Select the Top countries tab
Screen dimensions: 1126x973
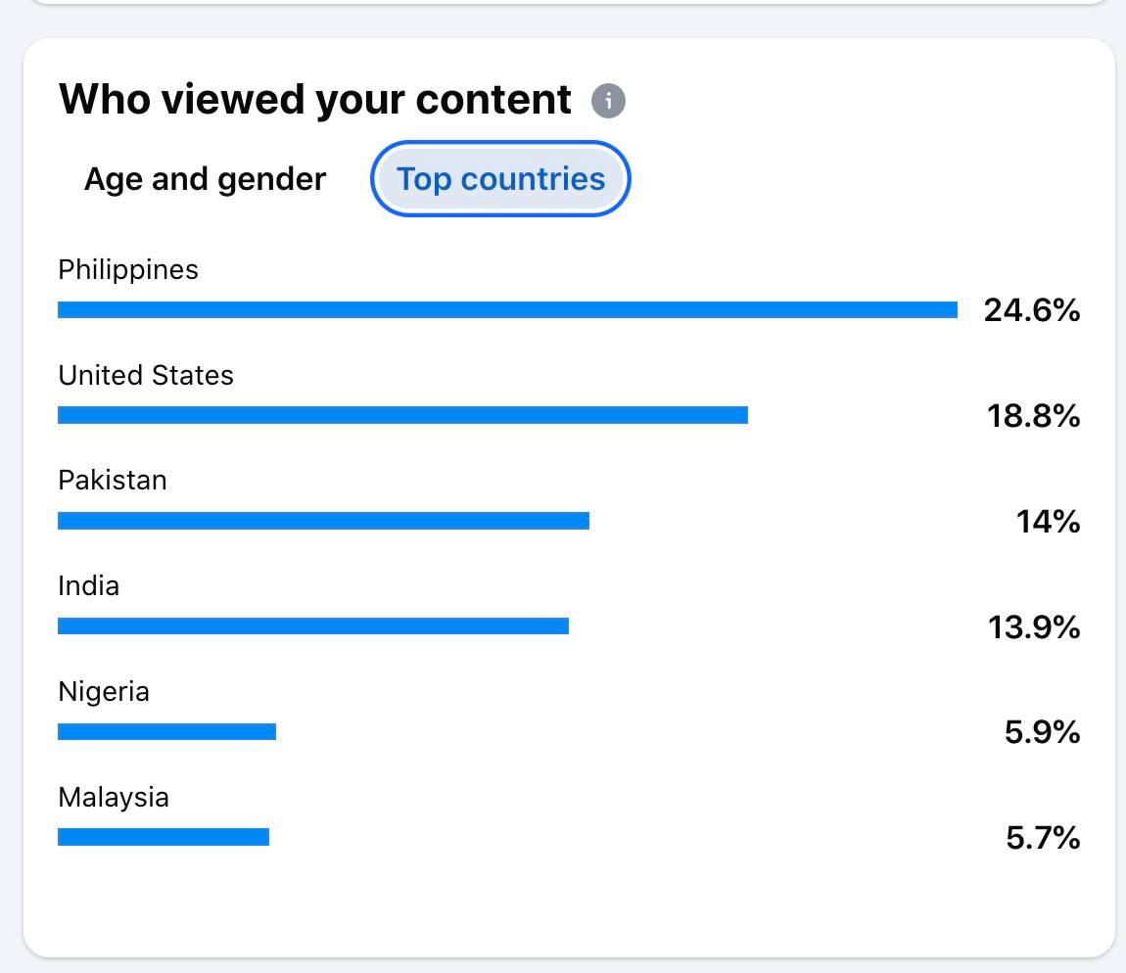tap(500, 178)
